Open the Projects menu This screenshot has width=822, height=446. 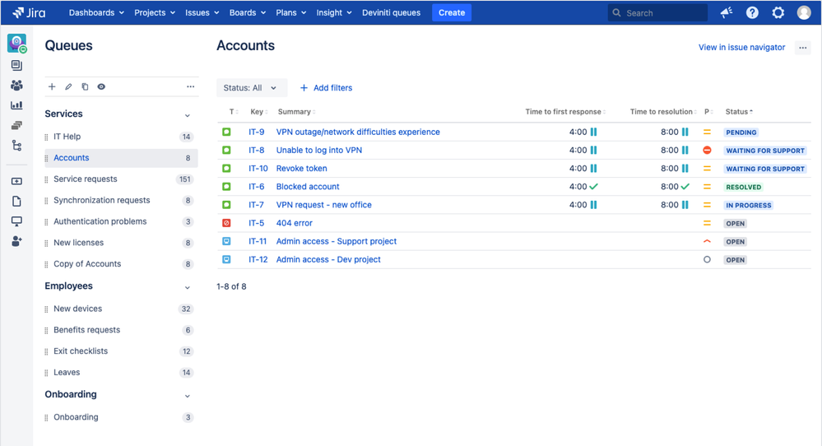(155, 12)
